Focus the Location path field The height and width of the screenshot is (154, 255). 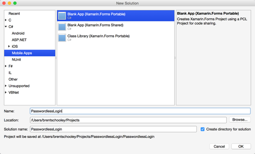point(128,120)
